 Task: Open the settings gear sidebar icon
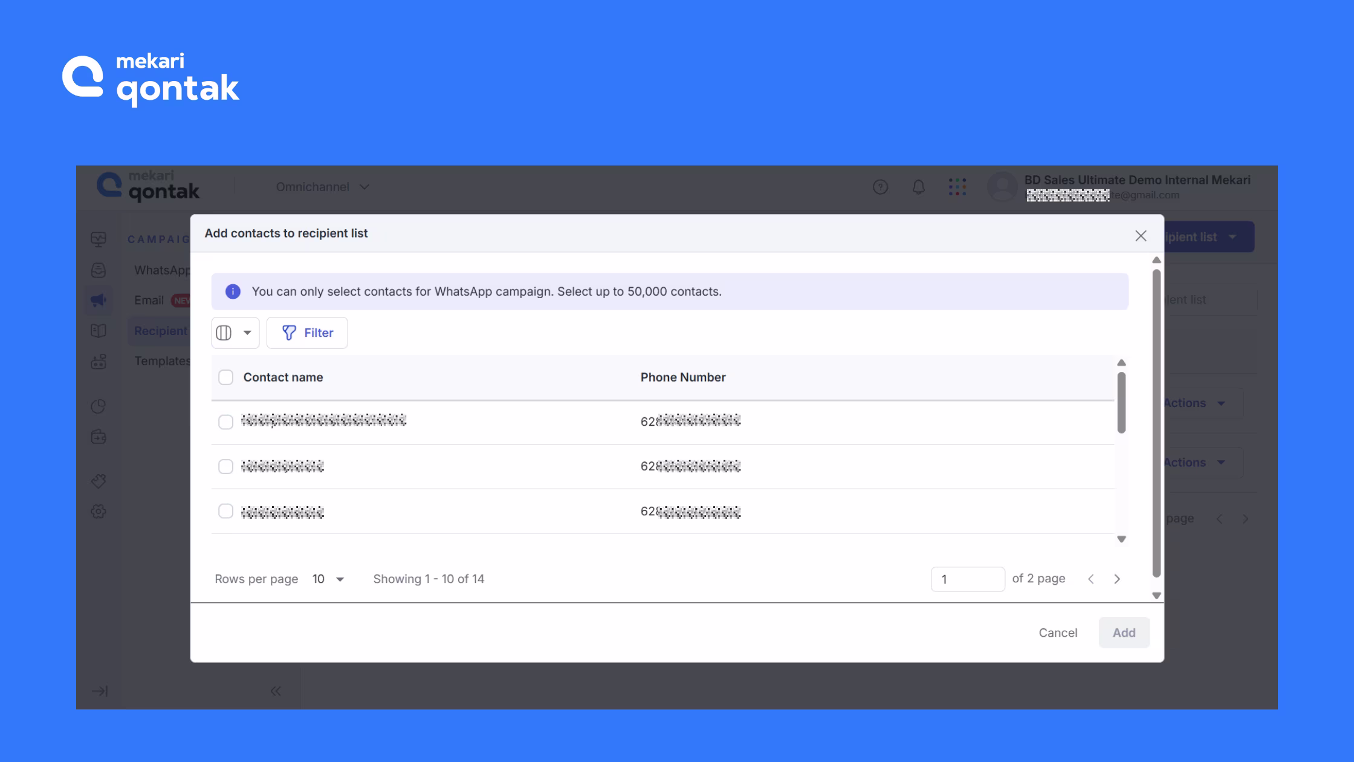99,512
